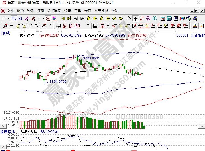
Task: Click the 极反通道 indicator name
Action: pyautogui.click(x=27, y=36)
